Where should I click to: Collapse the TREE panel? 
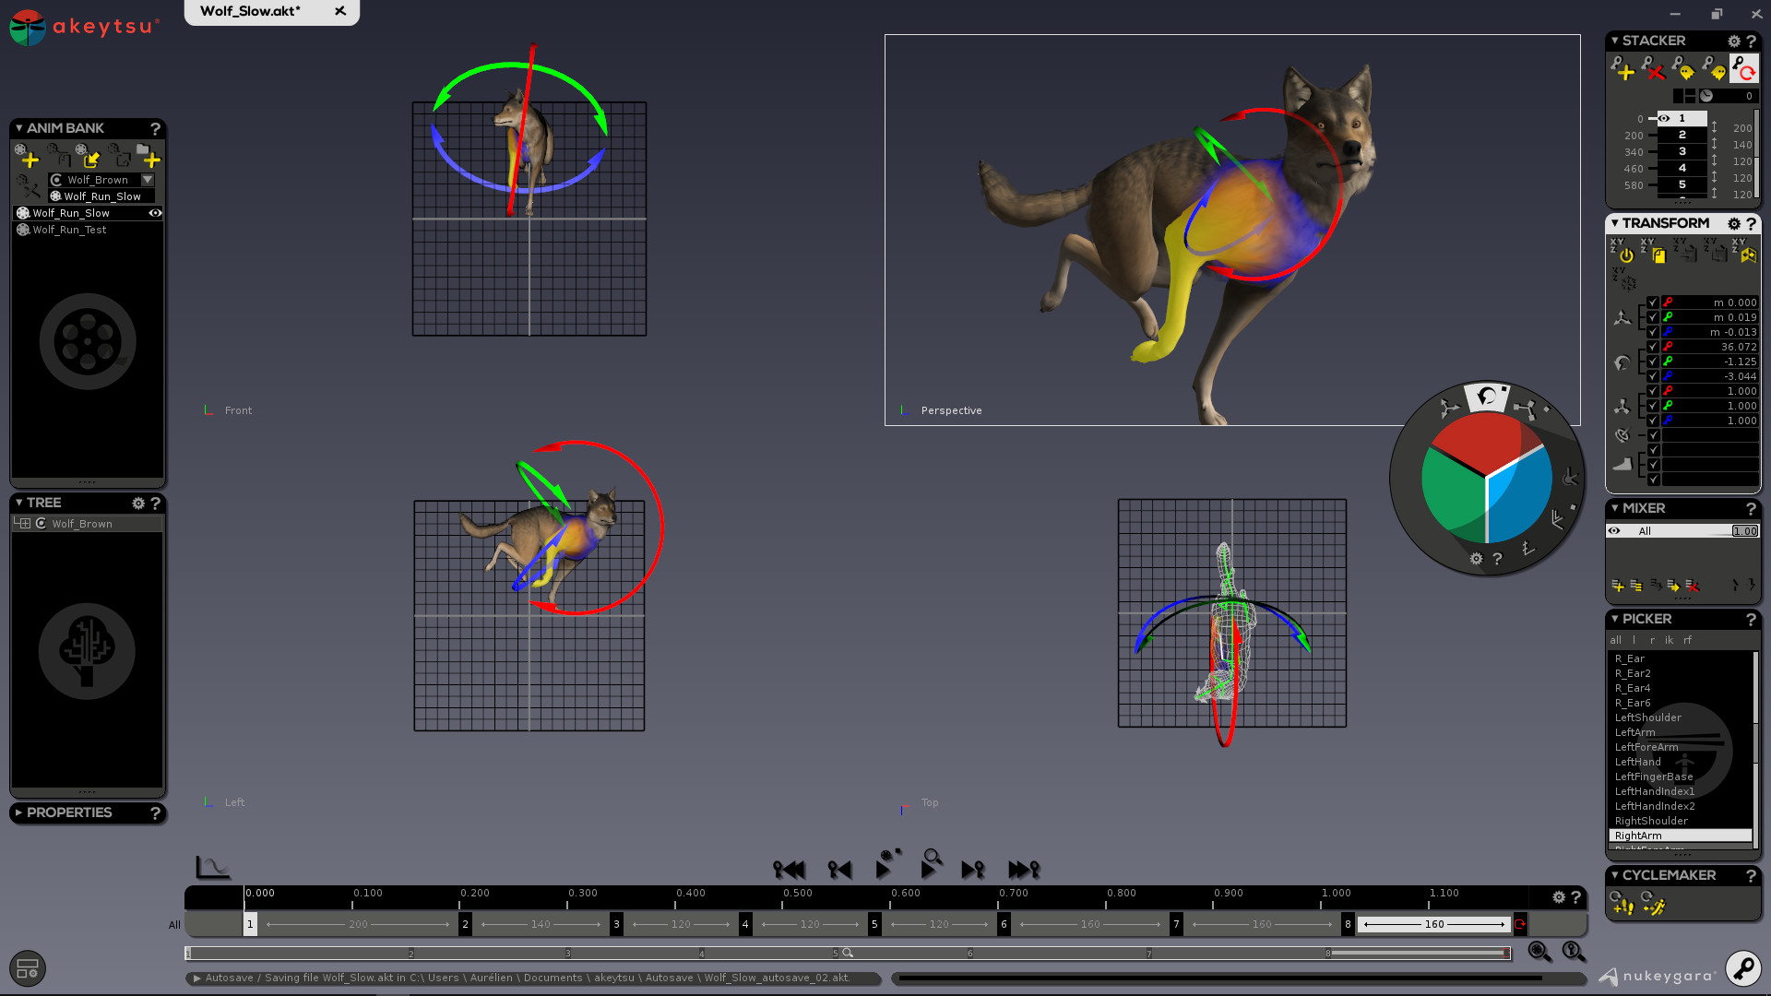[x=20, y=503]
